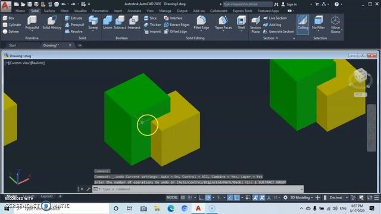Choose the Revolve tool
381x214 pixels.
[x=74, y=32]
